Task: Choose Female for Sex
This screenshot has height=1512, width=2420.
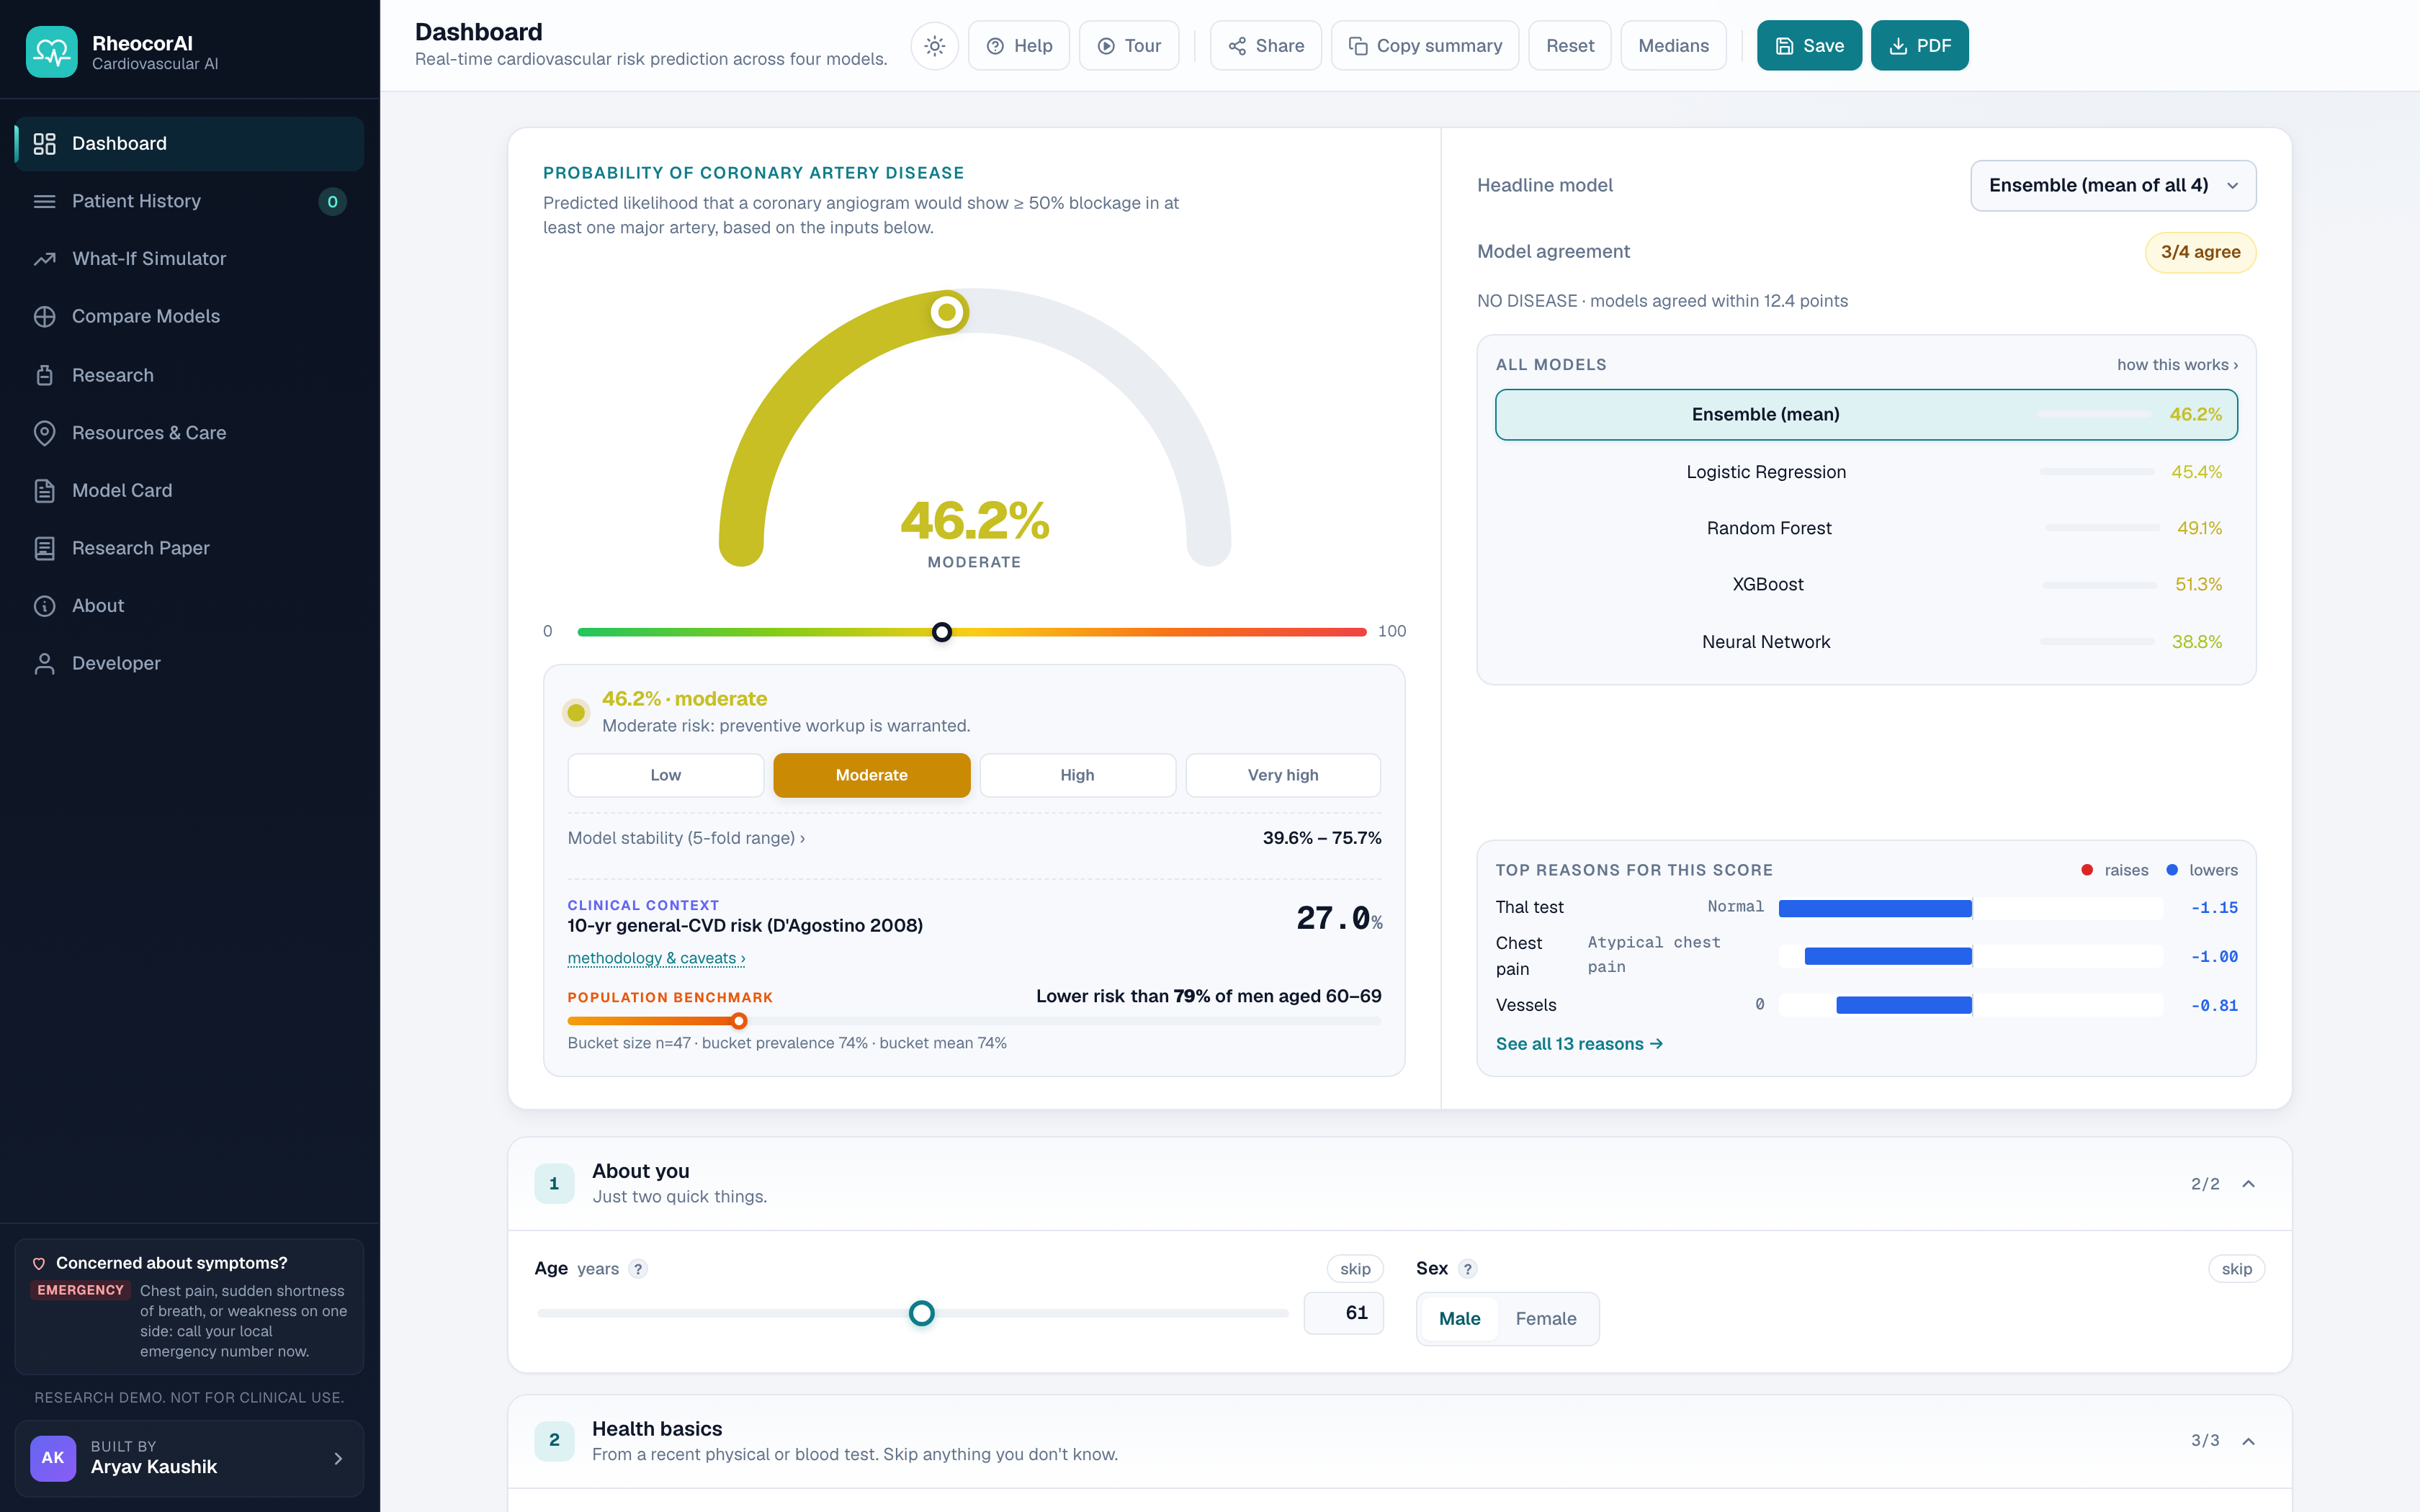Action: click(x=1546, y=1319)
